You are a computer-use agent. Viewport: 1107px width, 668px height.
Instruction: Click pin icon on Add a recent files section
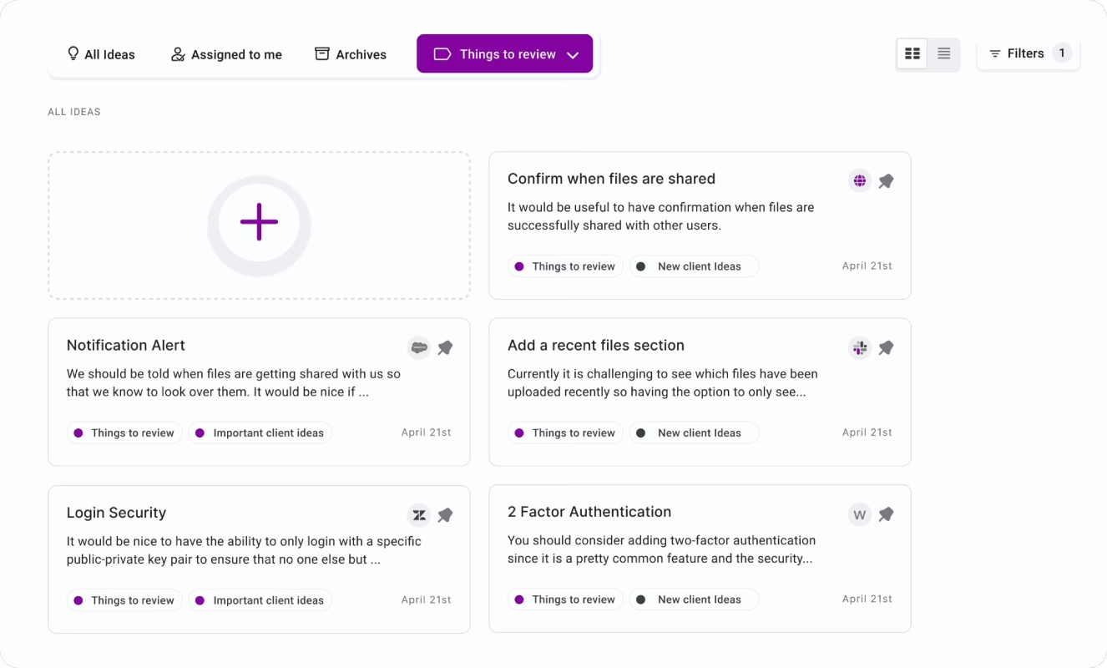click(x=886, y=348)
